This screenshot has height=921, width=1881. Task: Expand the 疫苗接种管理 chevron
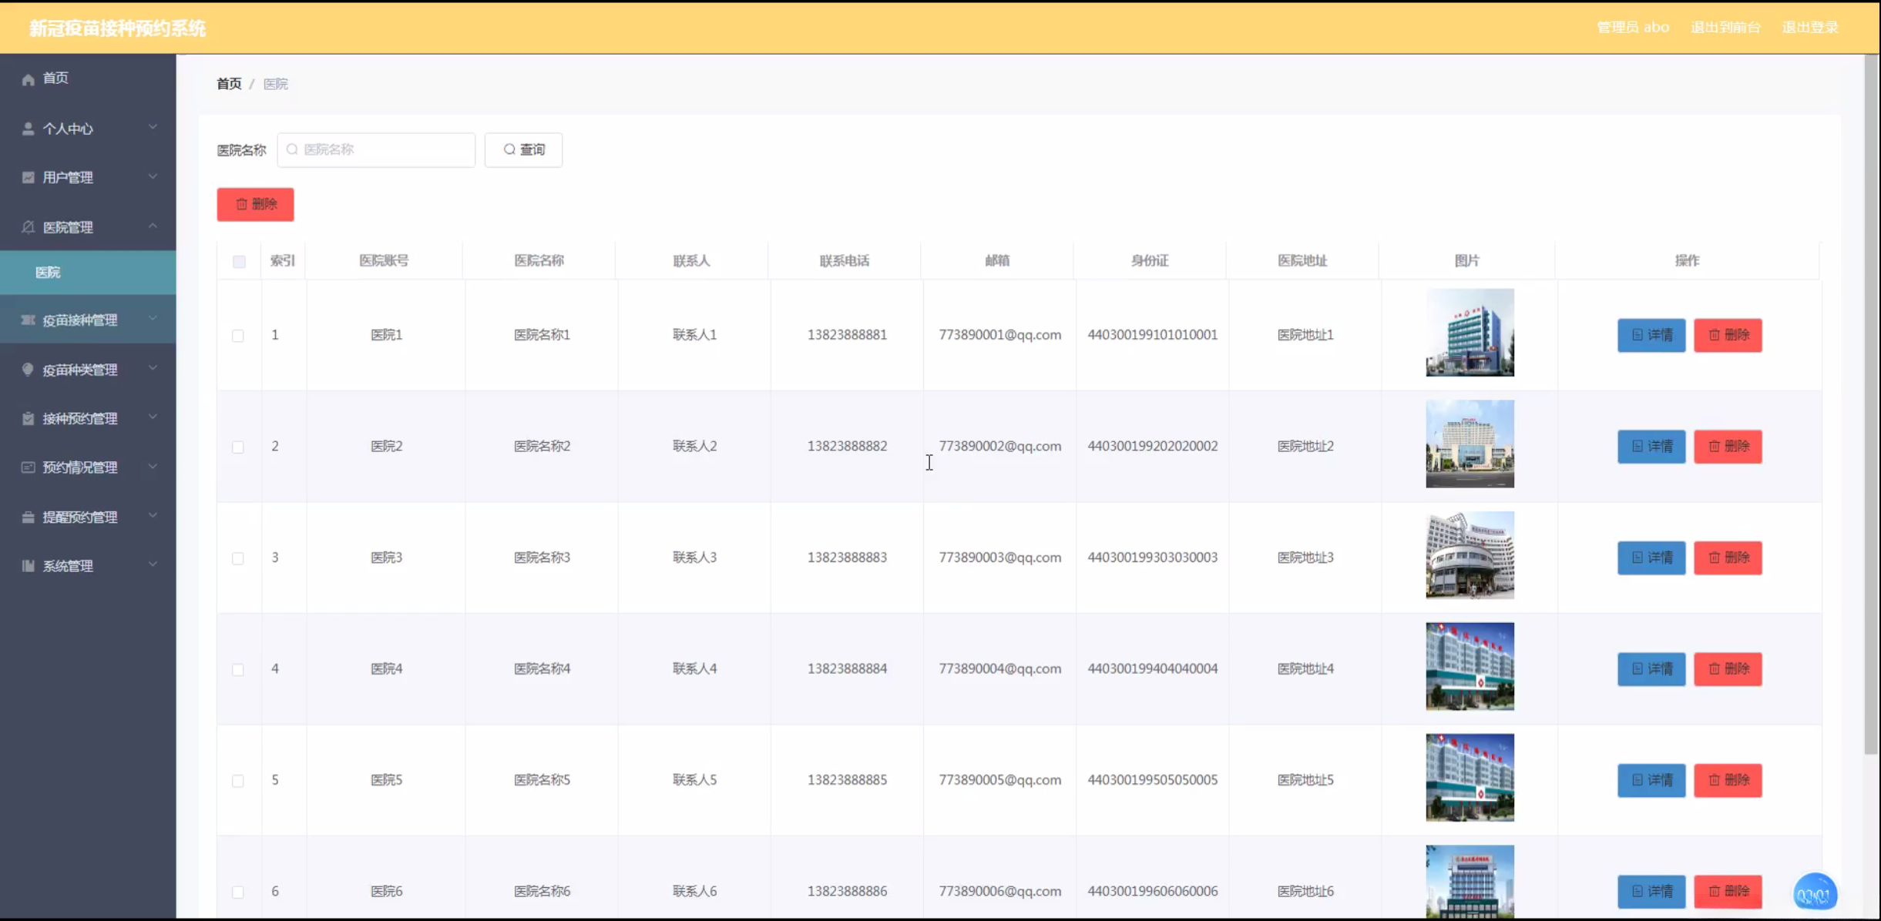[x=153, y=319]
